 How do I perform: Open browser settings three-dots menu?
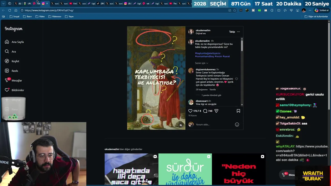click(310, 10)
